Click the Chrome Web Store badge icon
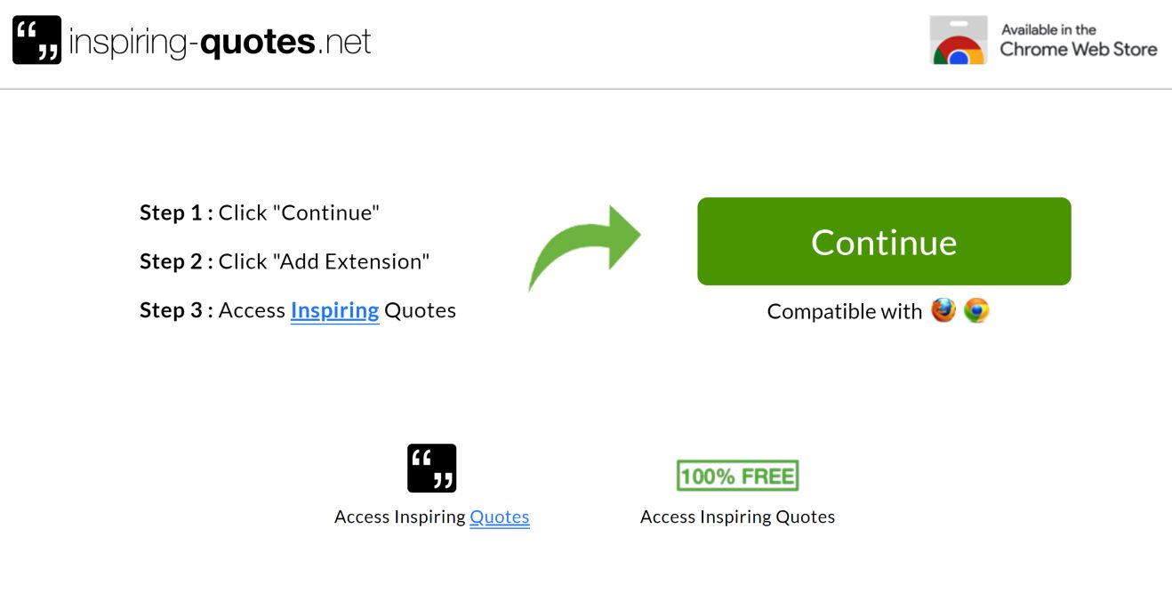The height and width of the screenshot is (593, 1172). pyautogui.click(x=958, y=40)
